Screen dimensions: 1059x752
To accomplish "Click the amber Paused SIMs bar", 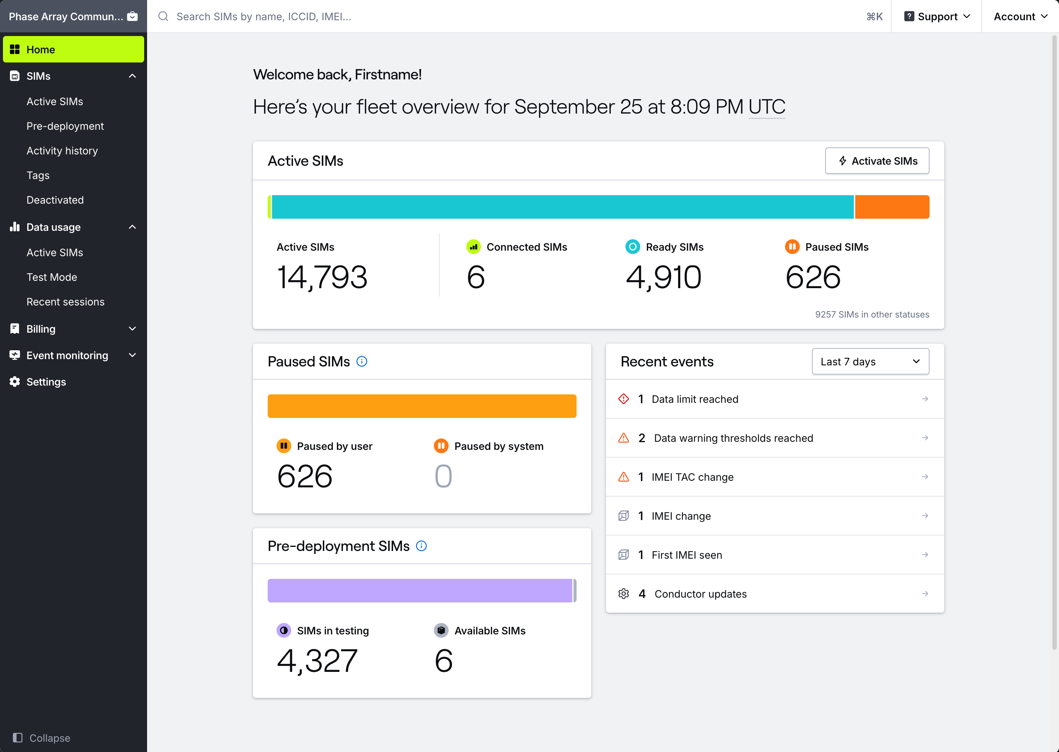I will (x=421, y=406).
